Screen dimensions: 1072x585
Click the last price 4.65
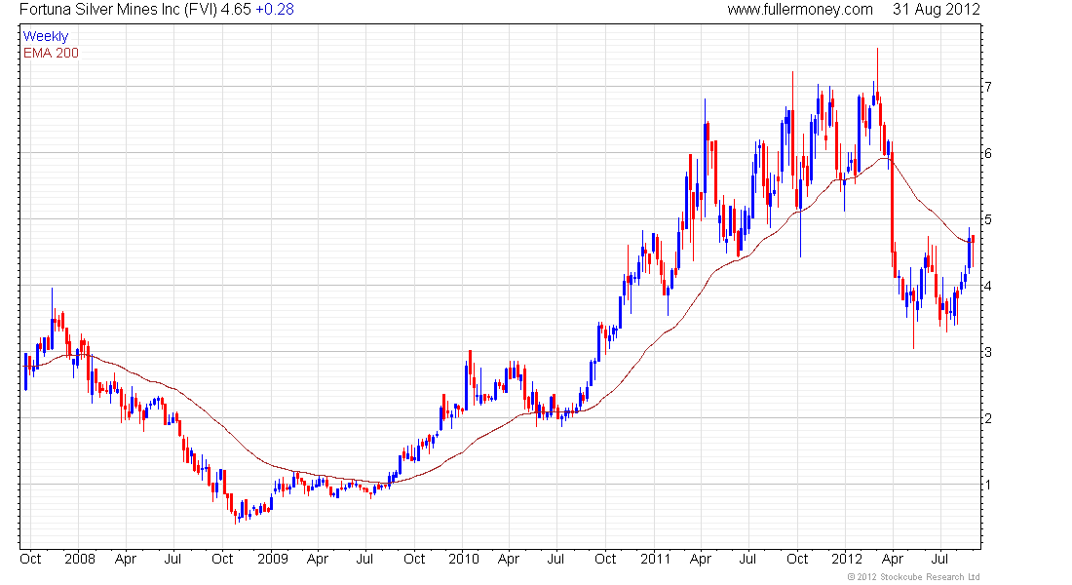coord(236,10)
